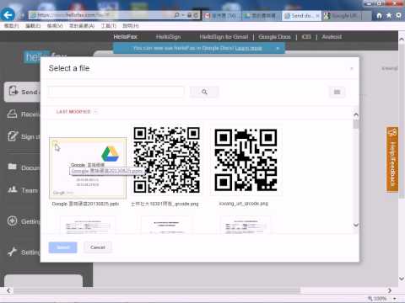405x303 pixels.
Task: Click the horizontal scrollbar left arrow
Action: (x=8, y=290)
